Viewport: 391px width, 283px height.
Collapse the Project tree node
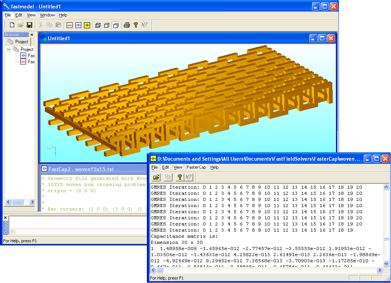(9, 49)
